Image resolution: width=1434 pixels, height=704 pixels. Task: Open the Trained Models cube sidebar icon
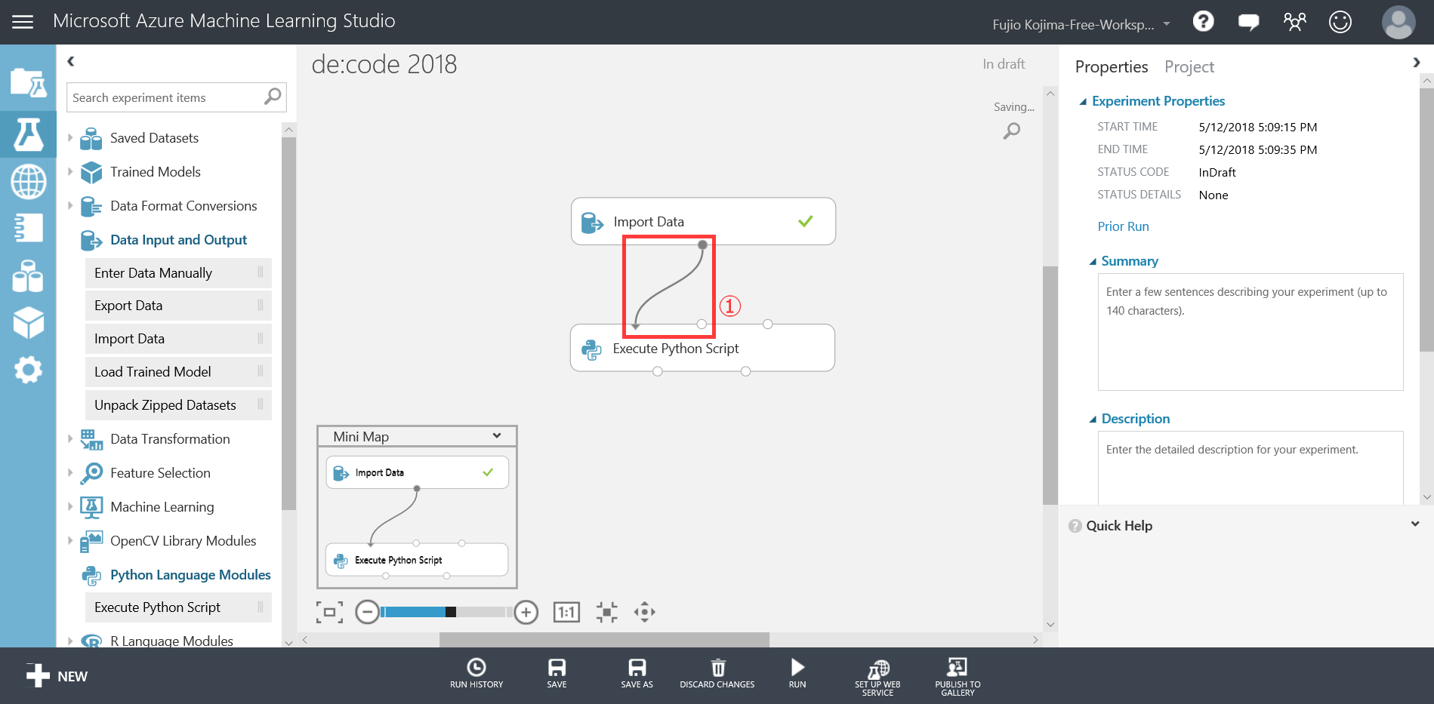point(28,322)
